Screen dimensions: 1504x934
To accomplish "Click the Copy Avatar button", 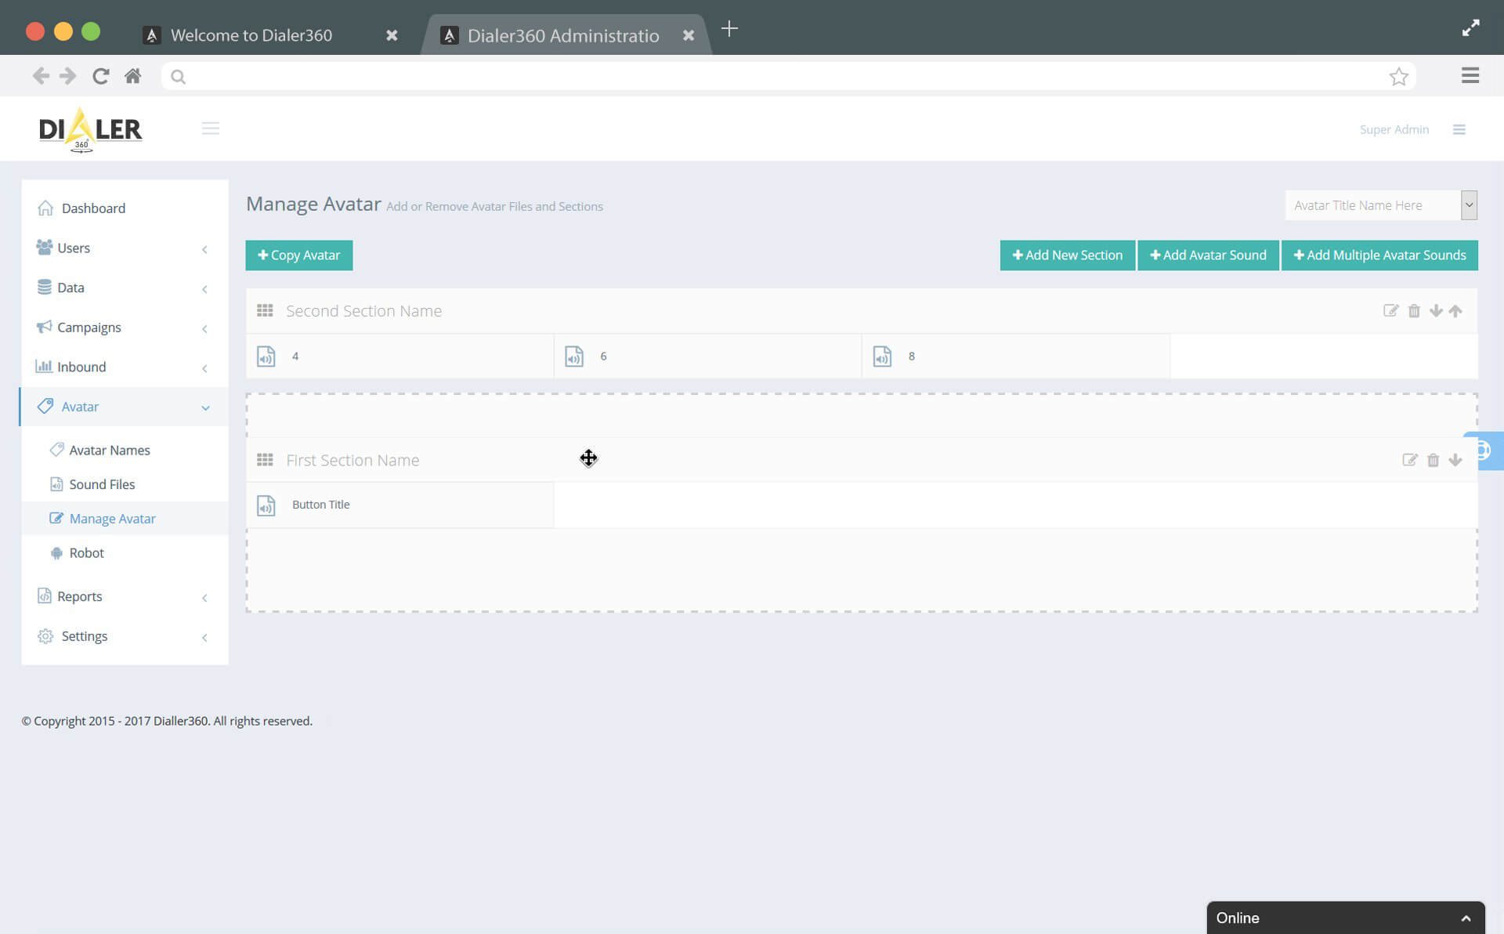I will pos(298,255).
